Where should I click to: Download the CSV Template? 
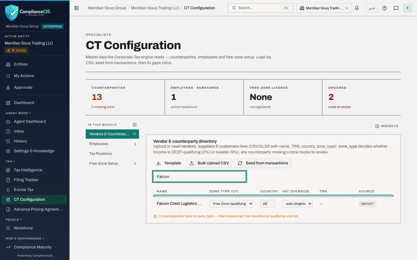tap(169, 163)
